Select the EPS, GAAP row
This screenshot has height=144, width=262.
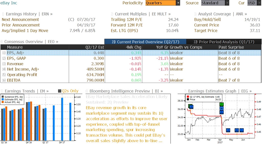131,58
